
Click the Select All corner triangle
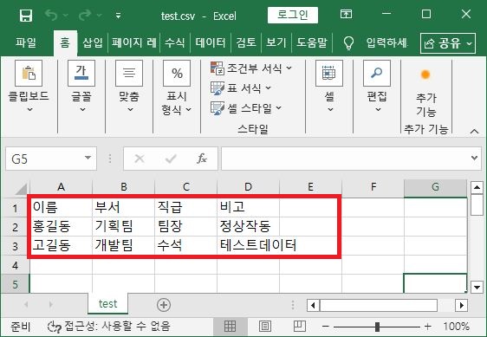click(21, 189)
